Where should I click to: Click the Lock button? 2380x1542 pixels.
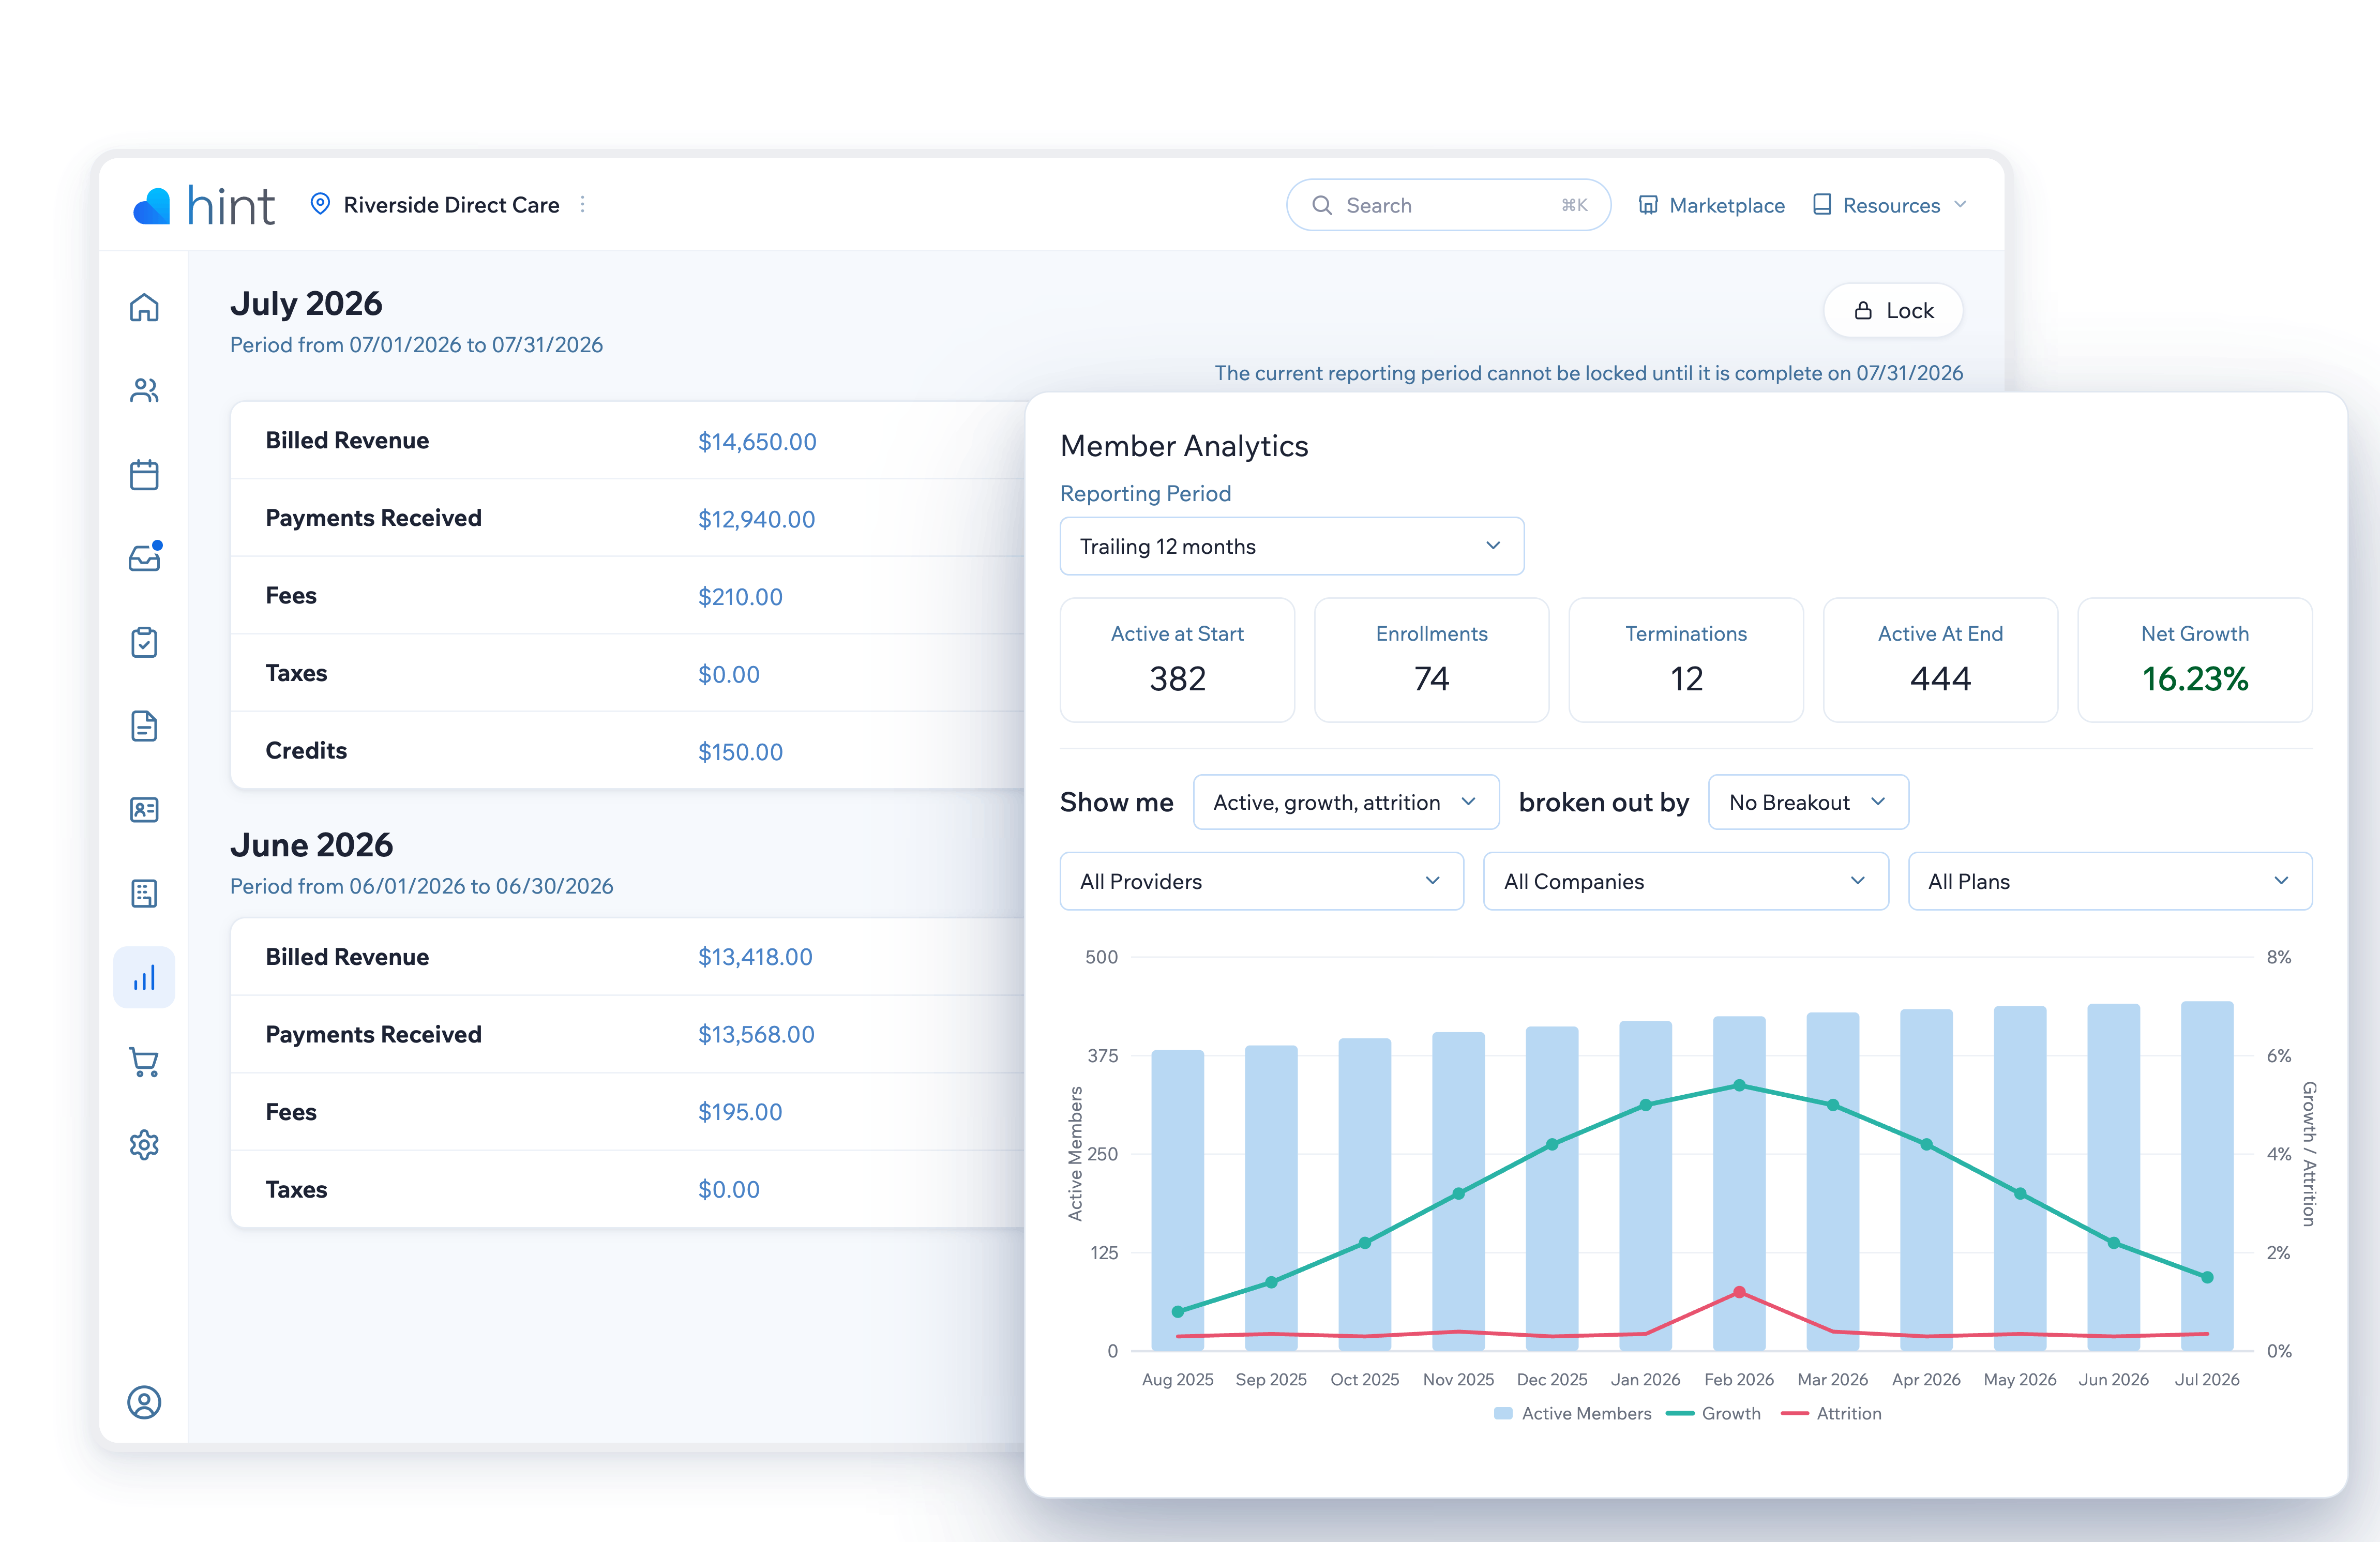1893,310
